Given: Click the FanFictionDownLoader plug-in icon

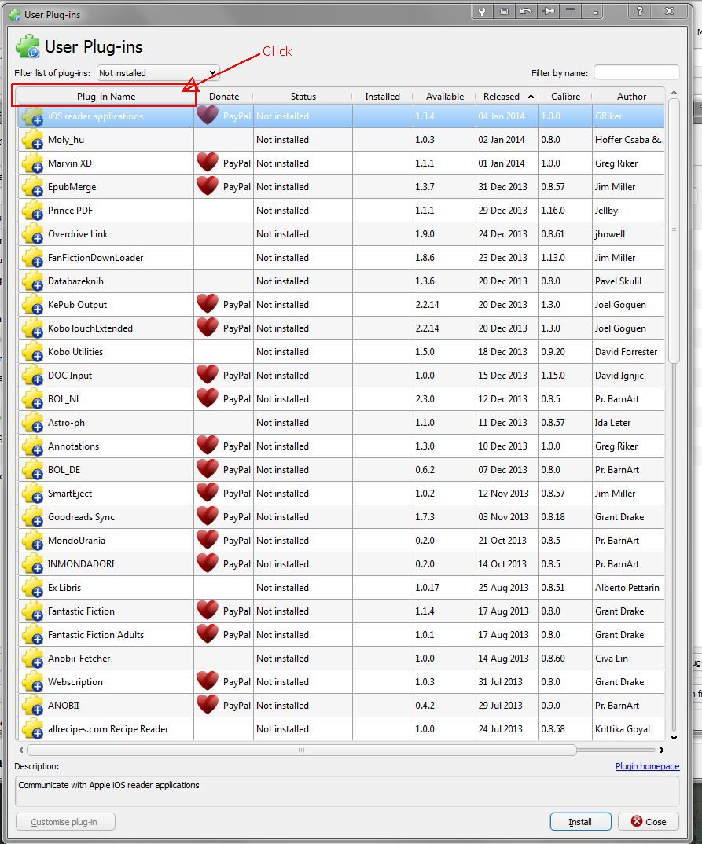Looking at the screenshot, I should (x=33, y=257).
